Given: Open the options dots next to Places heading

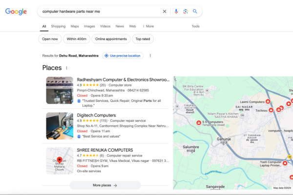Looking at the screenshot, I should pos(67,68).
